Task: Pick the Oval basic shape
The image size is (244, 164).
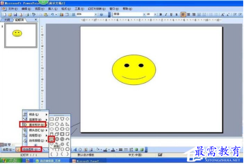Action: coord(51,129)
